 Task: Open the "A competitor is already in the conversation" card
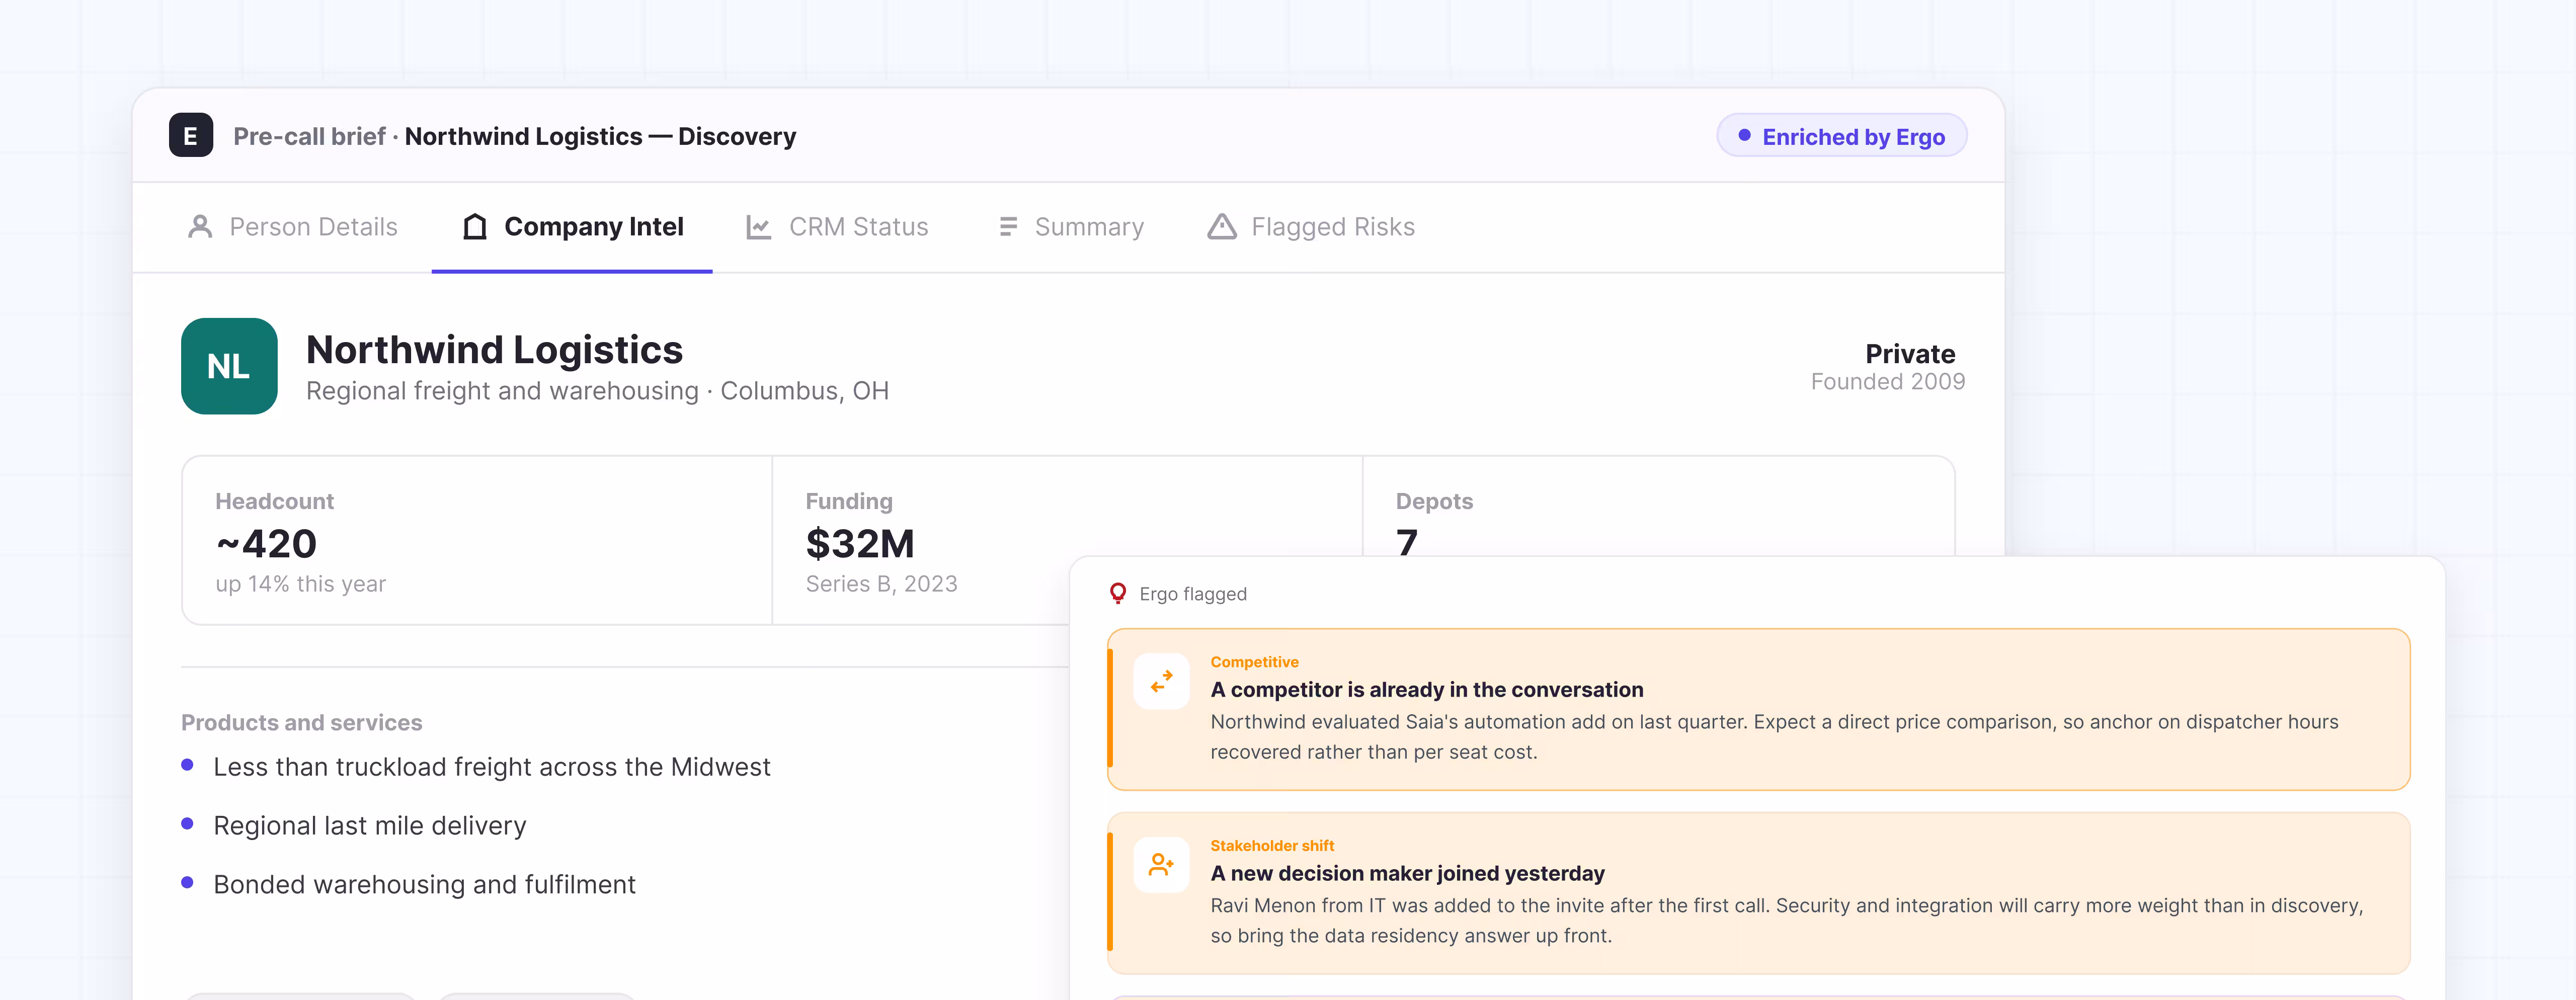pyautogui.click(x=1759, y=709)
